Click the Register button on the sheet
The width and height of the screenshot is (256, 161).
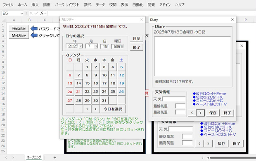(19, 28)
